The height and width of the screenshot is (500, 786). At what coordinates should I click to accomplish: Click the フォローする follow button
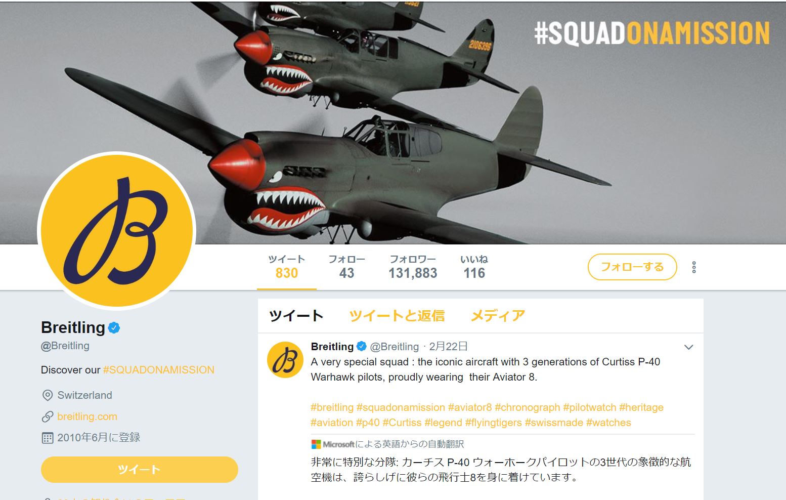coord(632,267)
